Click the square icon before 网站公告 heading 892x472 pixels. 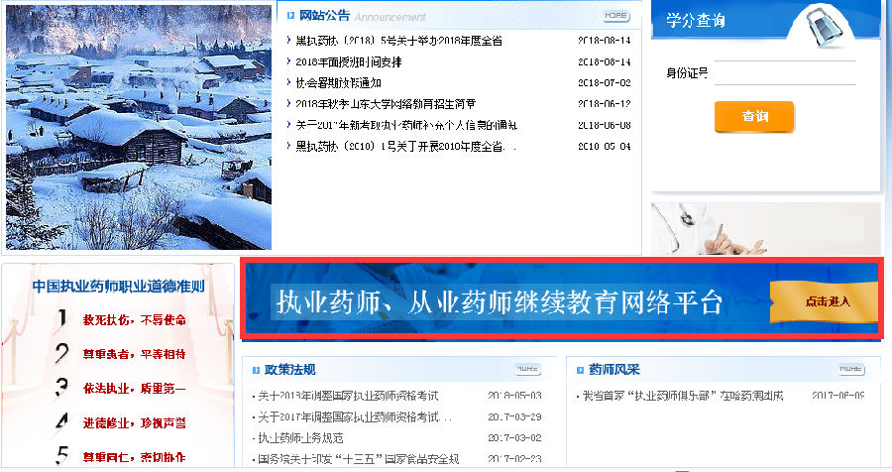point(289,16)
